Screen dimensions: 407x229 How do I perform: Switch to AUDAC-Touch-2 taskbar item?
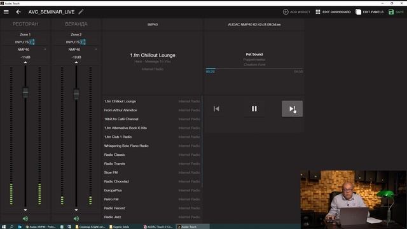pyautogui.click(x=158, y=226)
